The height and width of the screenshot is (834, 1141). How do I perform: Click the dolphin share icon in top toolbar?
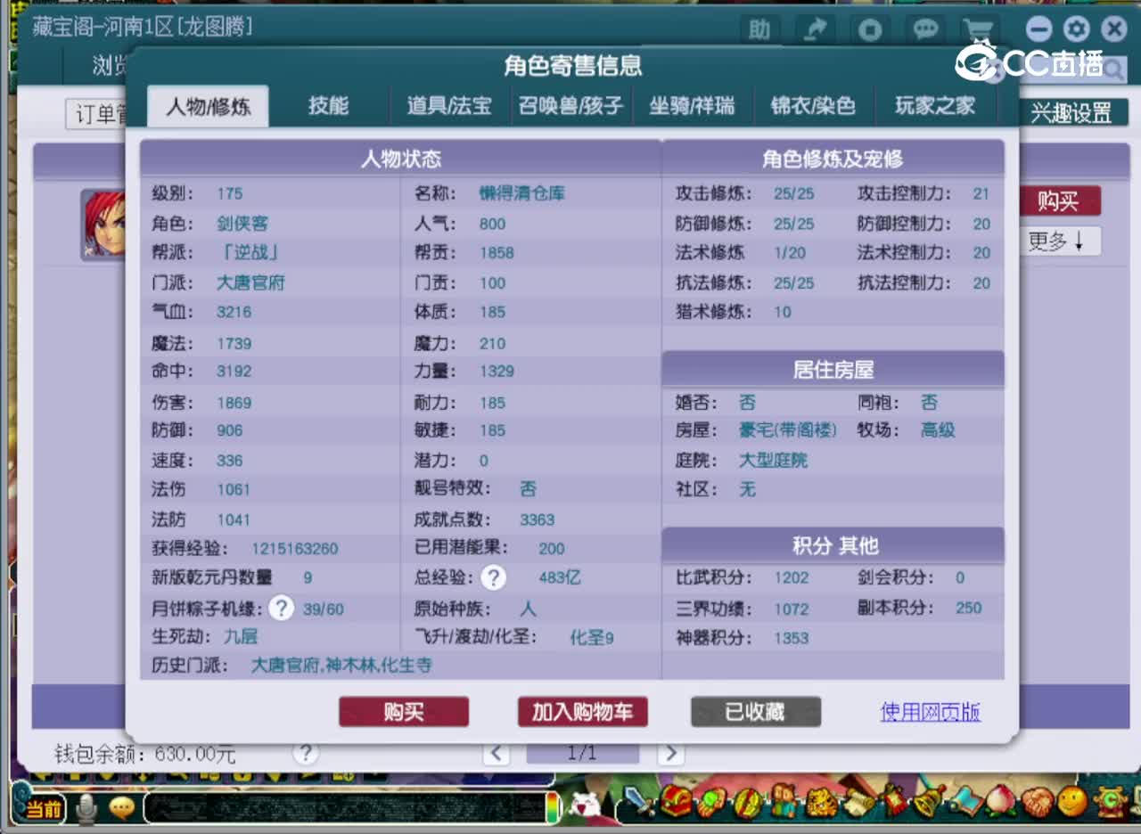click(815, 29)
